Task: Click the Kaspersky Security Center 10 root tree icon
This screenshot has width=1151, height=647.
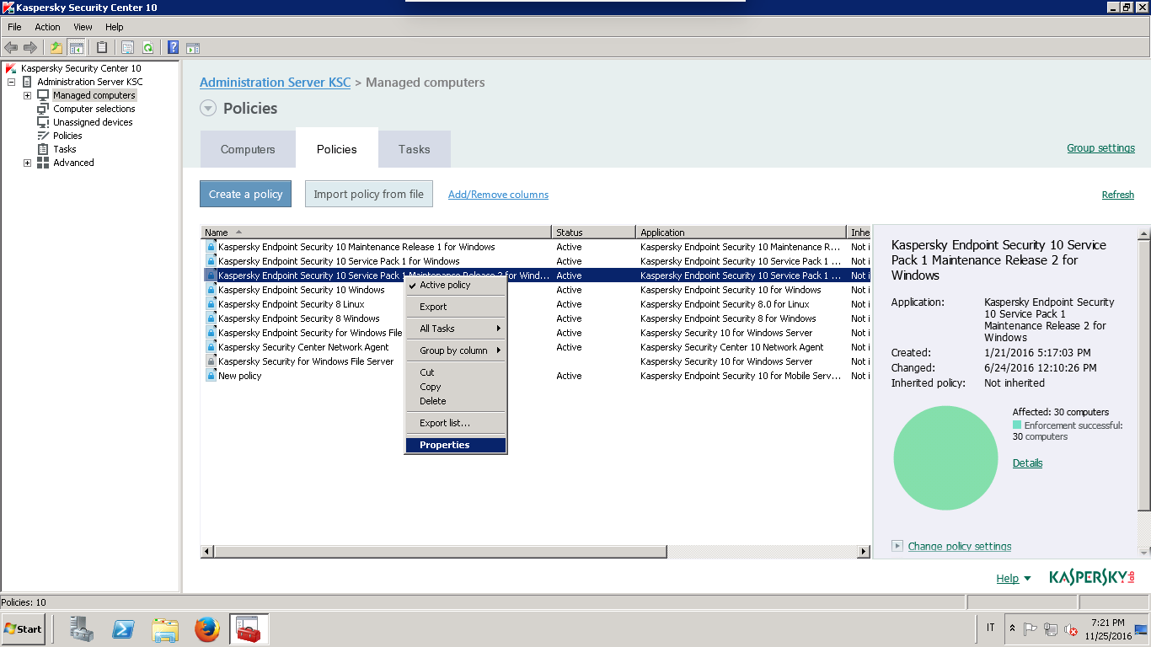Action: pyautogui.click(x=11, y=68)
